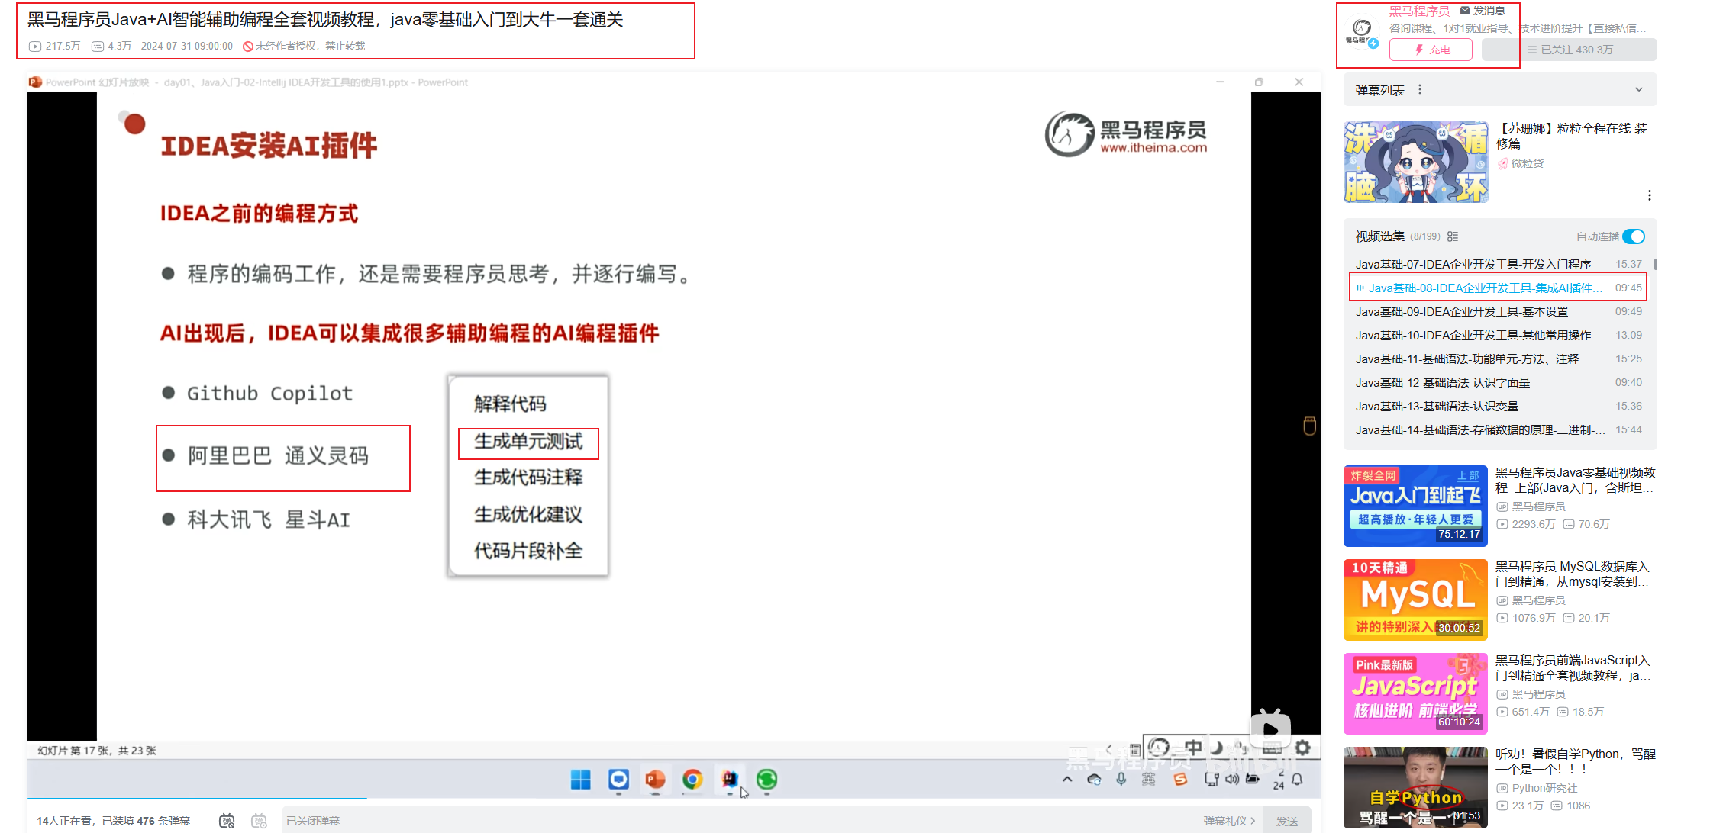Select episode Java基础-11-基础语法-功能单元-方法、注释
This screenshot has width=1710, height=833.
1499,359
